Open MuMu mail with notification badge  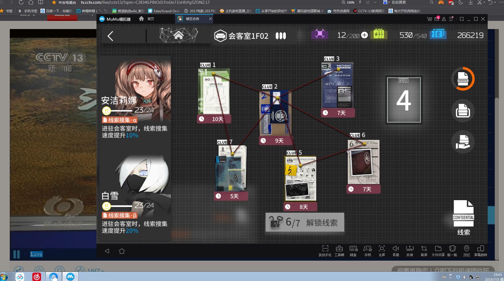point(437,19)
